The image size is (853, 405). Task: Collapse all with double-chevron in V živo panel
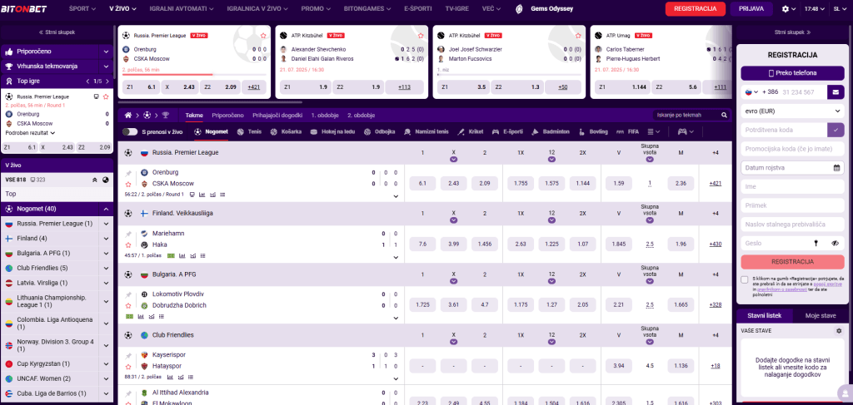tap(93, 179)
